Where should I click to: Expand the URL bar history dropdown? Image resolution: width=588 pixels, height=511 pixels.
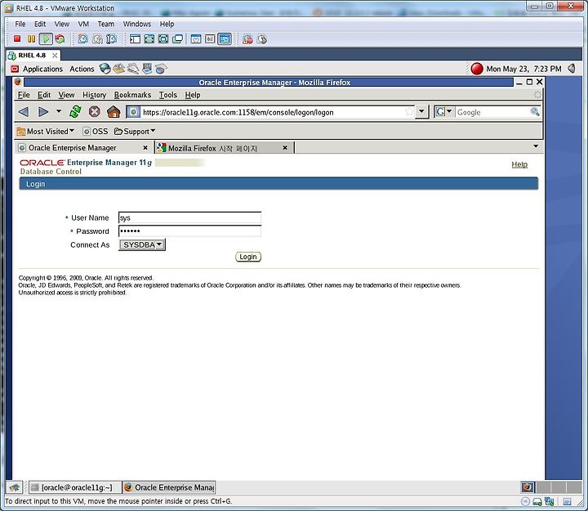coord(422,111)
